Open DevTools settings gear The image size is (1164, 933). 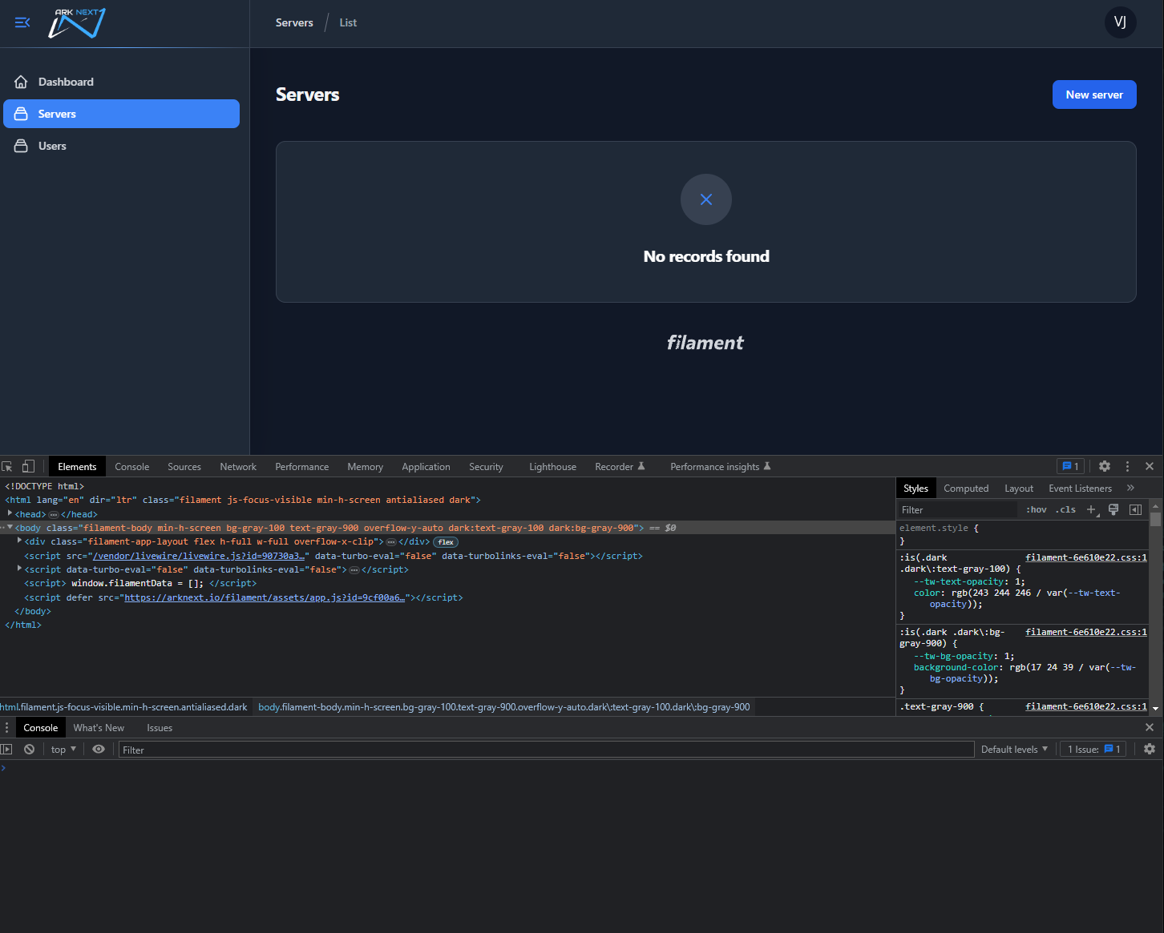tap(1105, 466)
